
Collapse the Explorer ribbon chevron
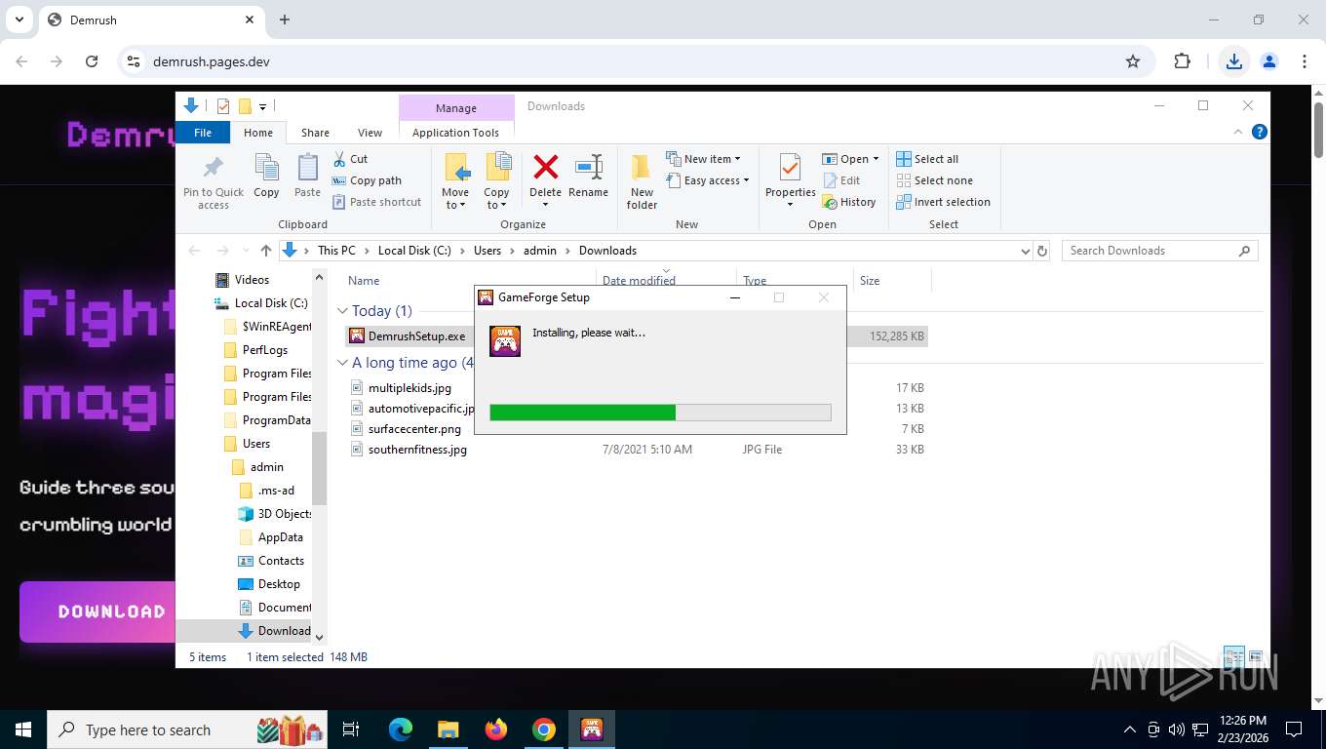click(1238, 133)
